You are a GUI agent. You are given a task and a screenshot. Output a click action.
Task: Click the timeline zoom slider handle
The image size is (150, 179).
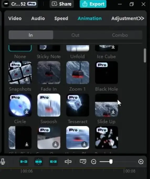pos(111,162)
